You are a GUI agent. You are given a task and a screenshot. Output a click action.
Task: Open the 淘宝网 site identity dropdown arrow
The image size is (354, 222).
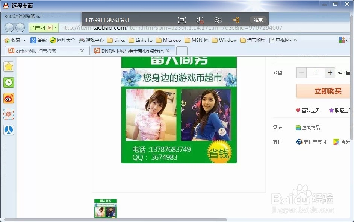coord(55,27)
